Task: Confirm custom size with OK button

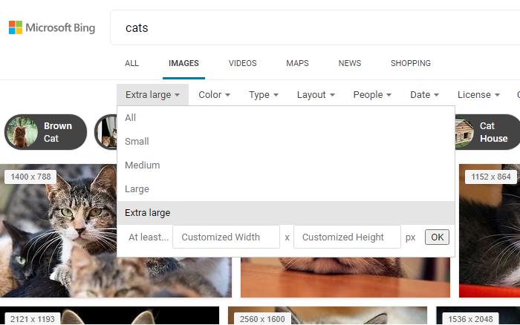Action: click(x=437, y=237)
